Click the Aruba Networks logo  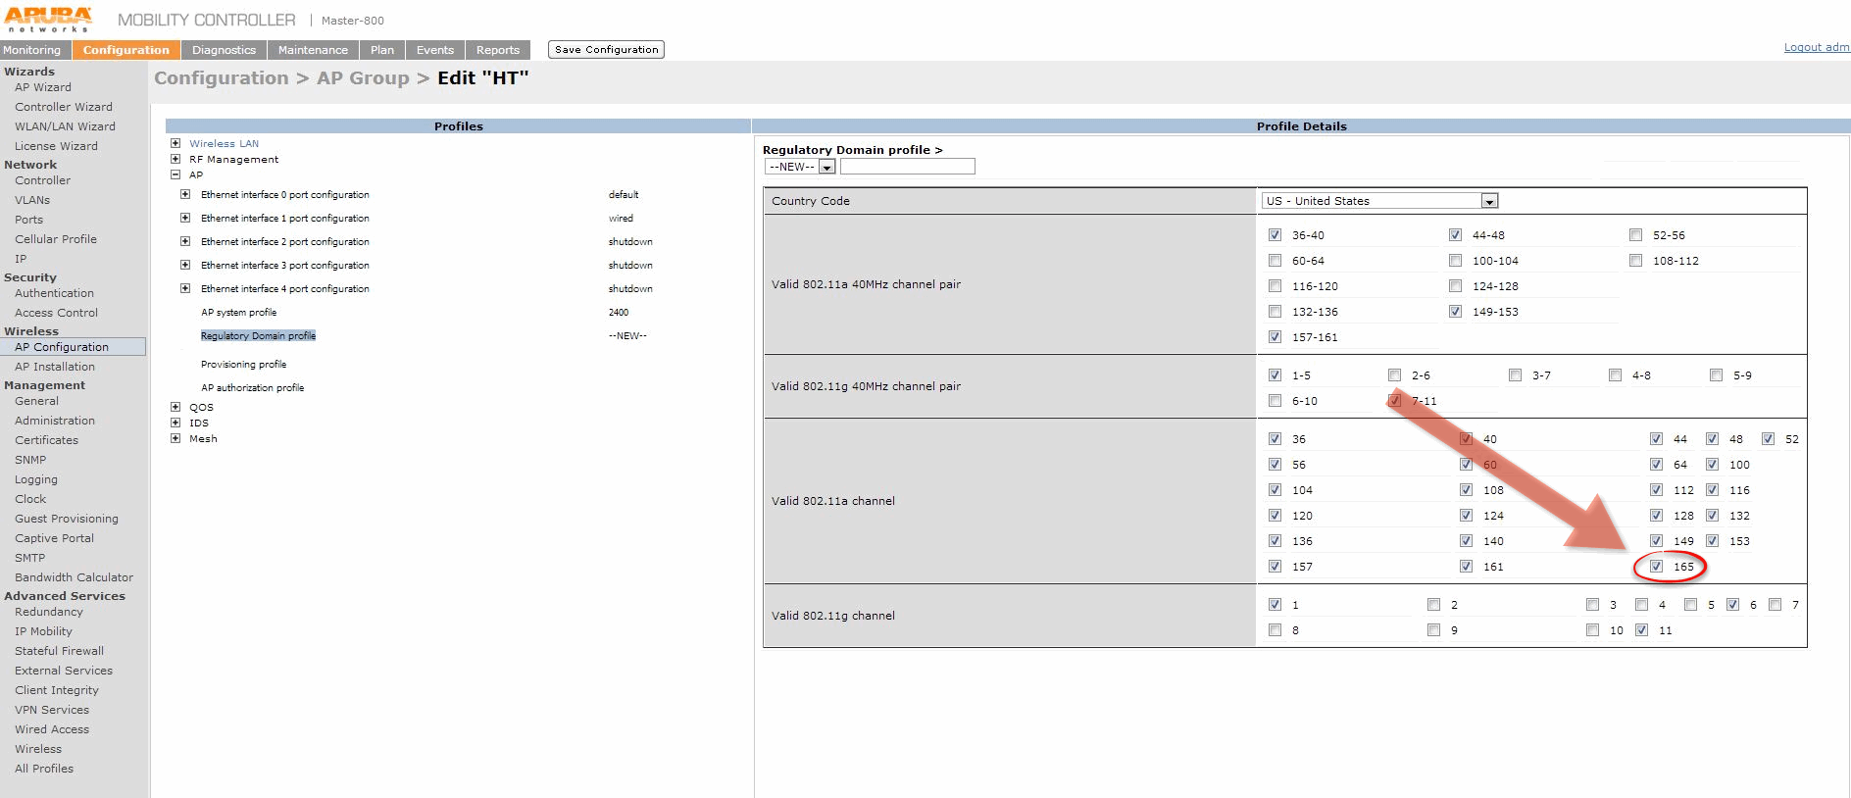click(48, 19)
